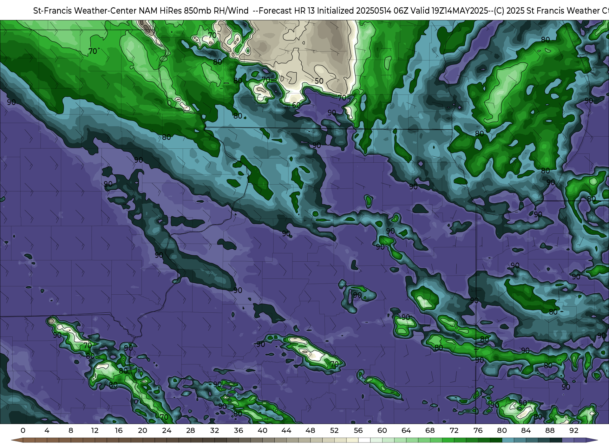Click the colorbar tick label 52
Viewport: 609px width, 444px height.
tap(334, 430)
